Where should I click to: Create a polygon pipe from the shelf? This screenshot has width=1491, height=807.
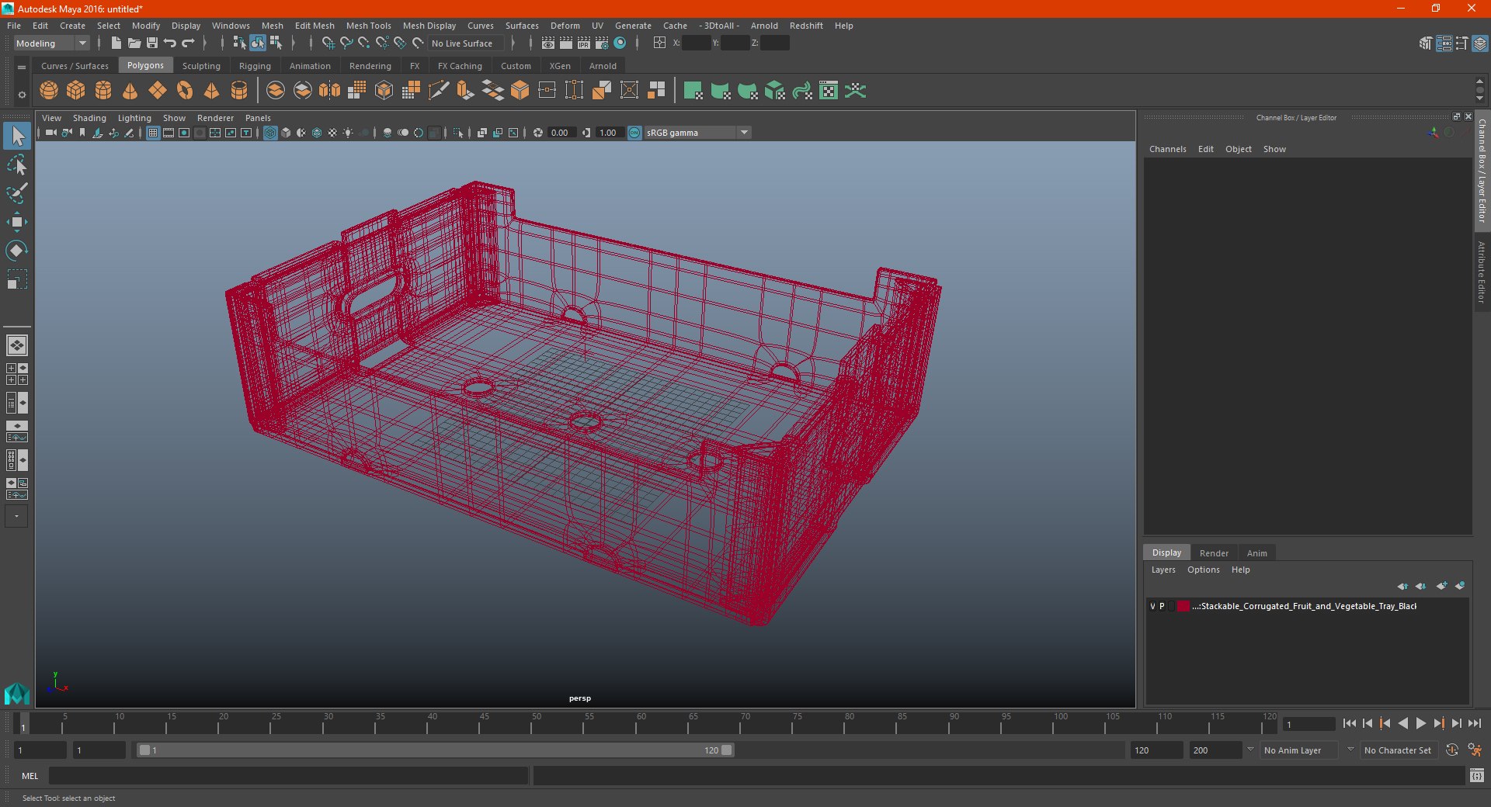tap(239, 91)
